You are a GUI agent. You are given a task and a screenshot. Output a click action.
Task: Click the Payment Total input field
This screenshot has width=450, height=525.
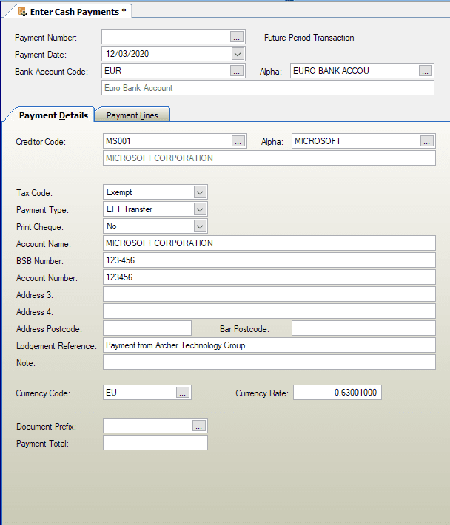155,443
